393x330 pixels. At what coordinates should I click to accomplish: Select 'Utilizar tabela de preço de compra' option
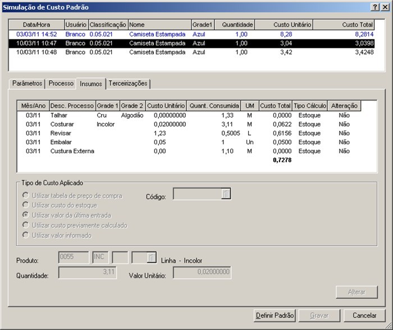click(25, 194)
